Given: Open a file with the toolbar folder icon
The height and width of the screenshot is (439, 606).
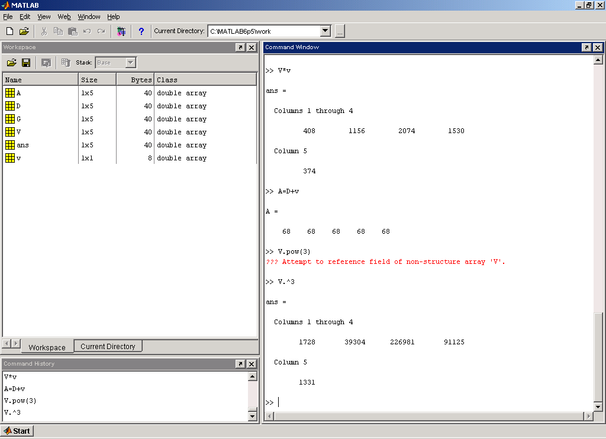Looking at the screenshot, I should coord(24,31).
